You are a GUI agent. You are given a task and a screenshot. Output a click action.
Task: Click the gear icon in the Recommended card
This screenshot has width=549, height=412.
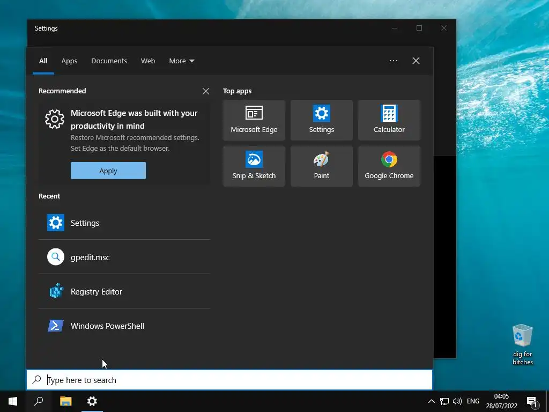[x=55, y=119]
